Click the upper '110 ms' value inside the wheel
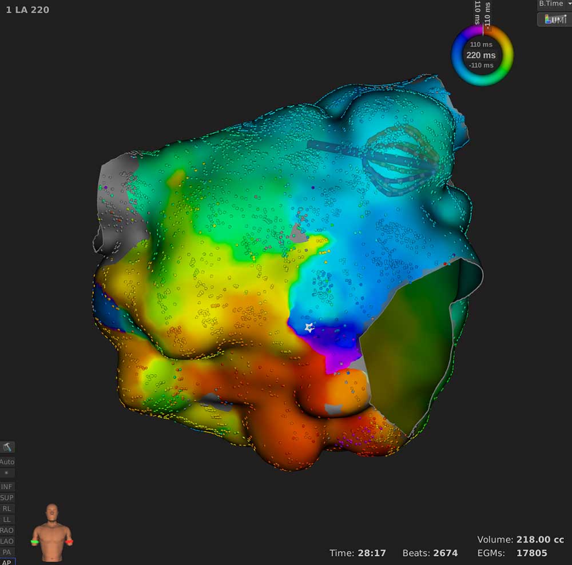 coord(481,45)
